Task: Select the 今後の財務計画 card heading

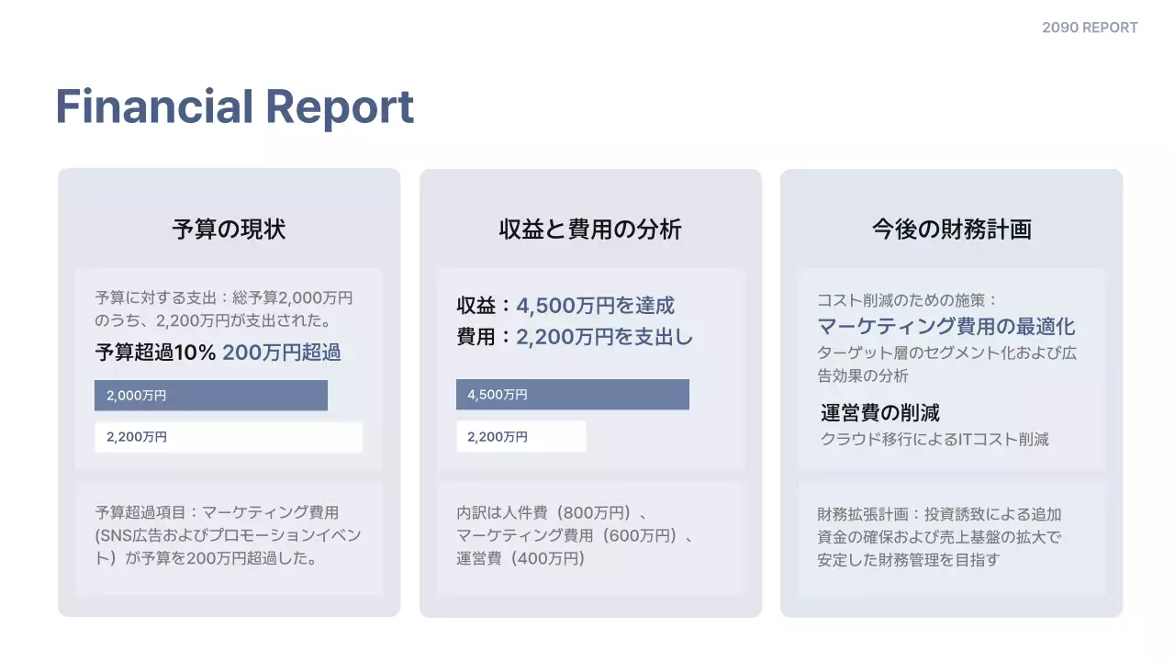Action: pyautogui.click(x=951, y=229)
